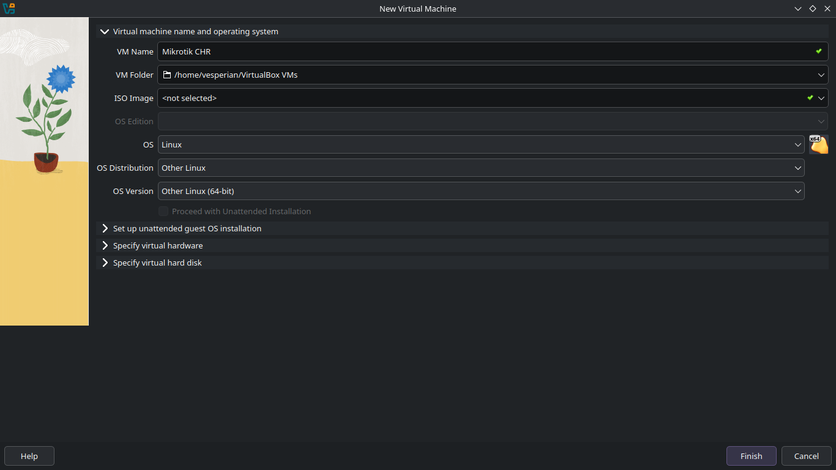Click the folder icon in VM Folder field
836x470 pixels.
(166, 75)
